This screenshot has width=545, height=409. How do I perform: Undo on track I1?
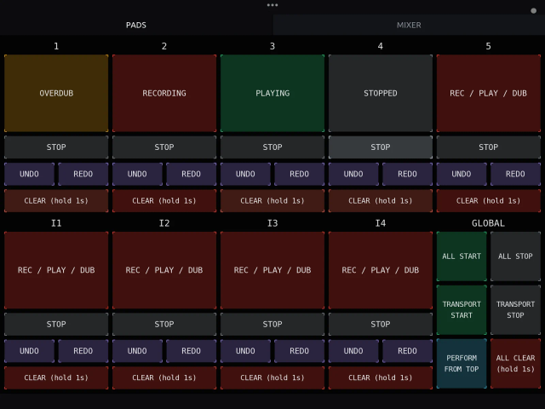[x=29, y=351]
